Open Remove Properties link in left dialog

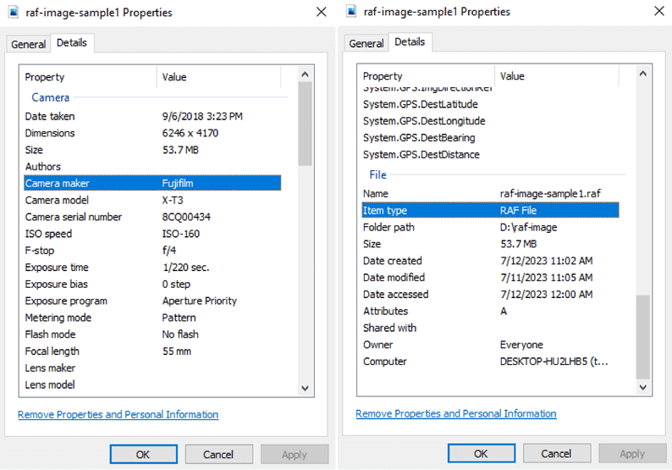[118, 415]
